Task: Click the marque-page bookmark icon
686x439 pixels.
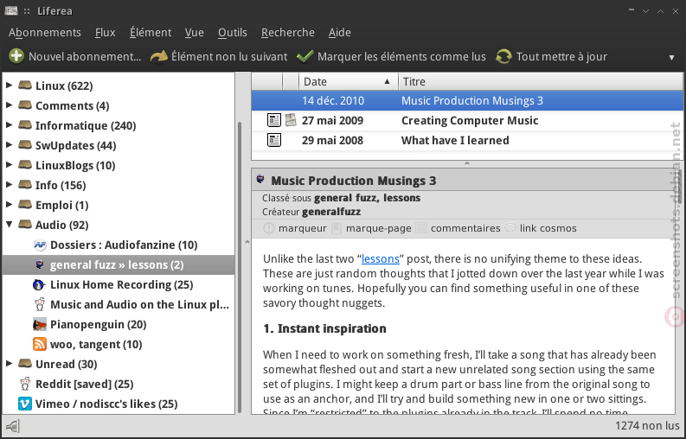Action: [336, 228]
